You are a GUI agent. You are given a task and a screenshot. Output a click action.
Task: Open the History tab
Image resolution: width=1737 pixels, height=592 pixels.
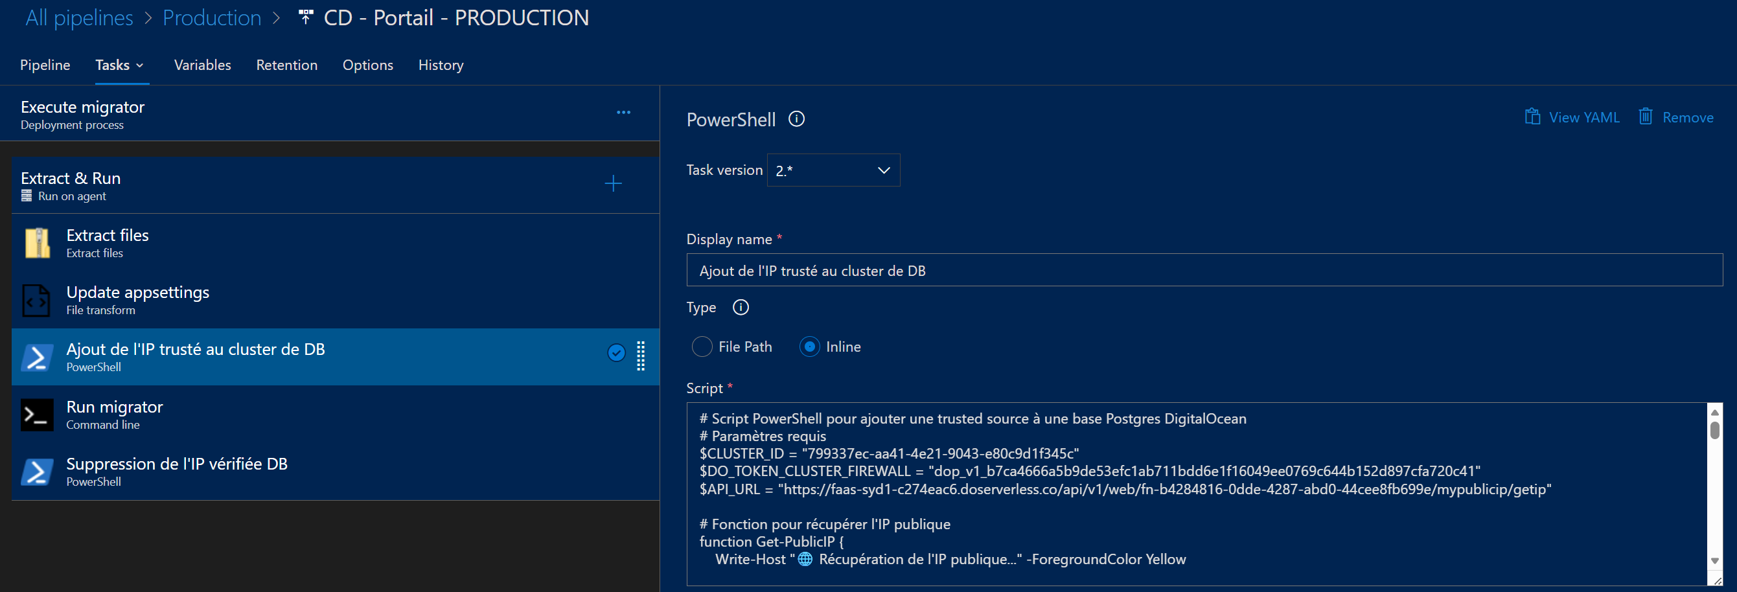(x=441, y=65)
